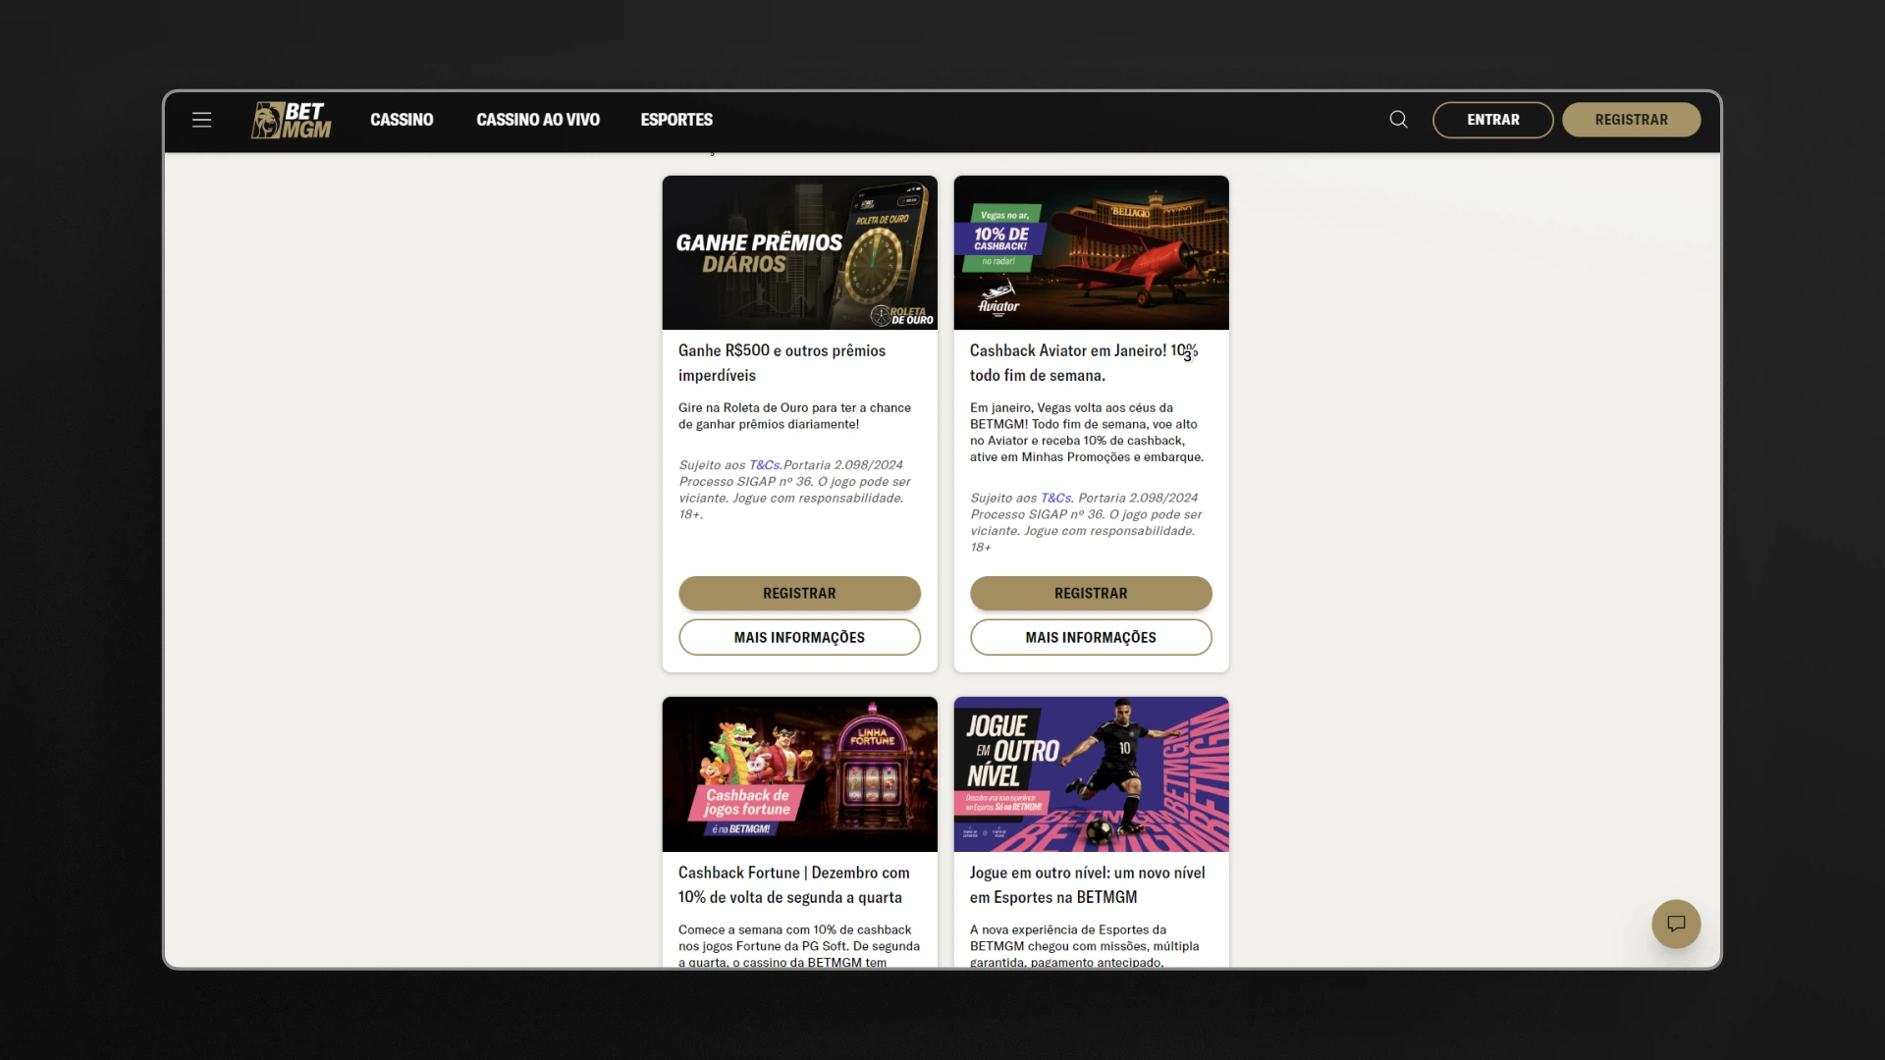This screenshot has width=1885, height=1060.
Task: Select CASSINO AO VIVO in the navbar
Action: (538, 120)
